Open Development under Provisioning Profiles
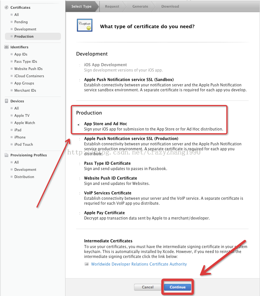The width and height of the screenshot is (260, 296). pyautogui.click(x=25, y=170)
